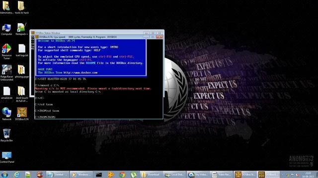Click the 'HAVE FUN!' line in DOSBox
318x178 pixels.
[x=45, y=69]
